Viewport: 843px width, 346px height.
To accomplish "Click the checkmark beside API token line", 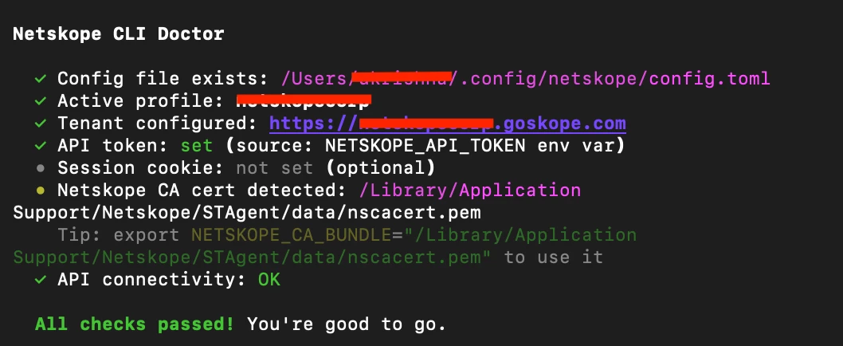I will 41,146.
